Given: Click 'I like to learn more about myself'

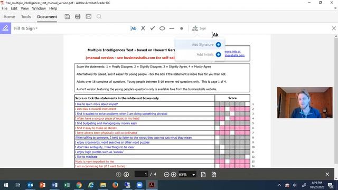Looking at the screenshot, I should pyautogui.click(x=96, y=104).
